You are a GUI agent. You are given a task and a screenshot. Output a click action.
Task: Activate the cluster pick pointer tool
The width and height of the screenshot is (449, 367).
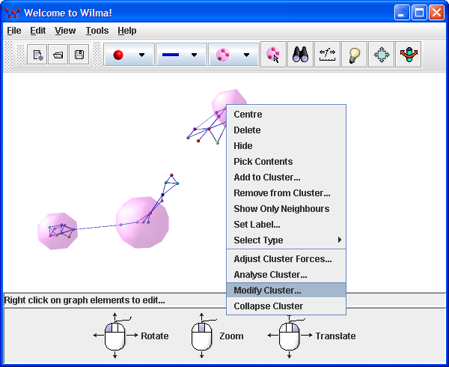point(273,55)
